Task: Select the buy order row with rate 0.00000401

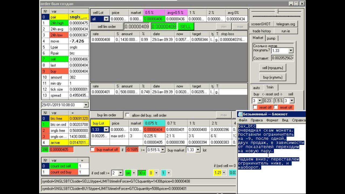Action: (x=169, y=92)
